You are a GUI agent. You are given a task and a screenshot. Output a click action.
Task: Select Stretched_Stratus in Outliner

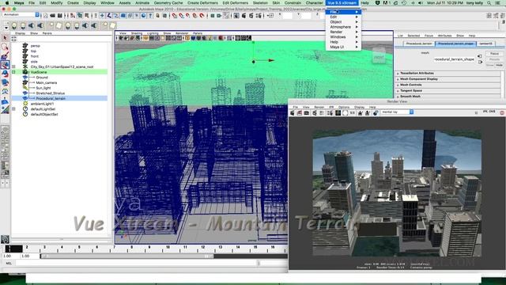click(50, 93)
